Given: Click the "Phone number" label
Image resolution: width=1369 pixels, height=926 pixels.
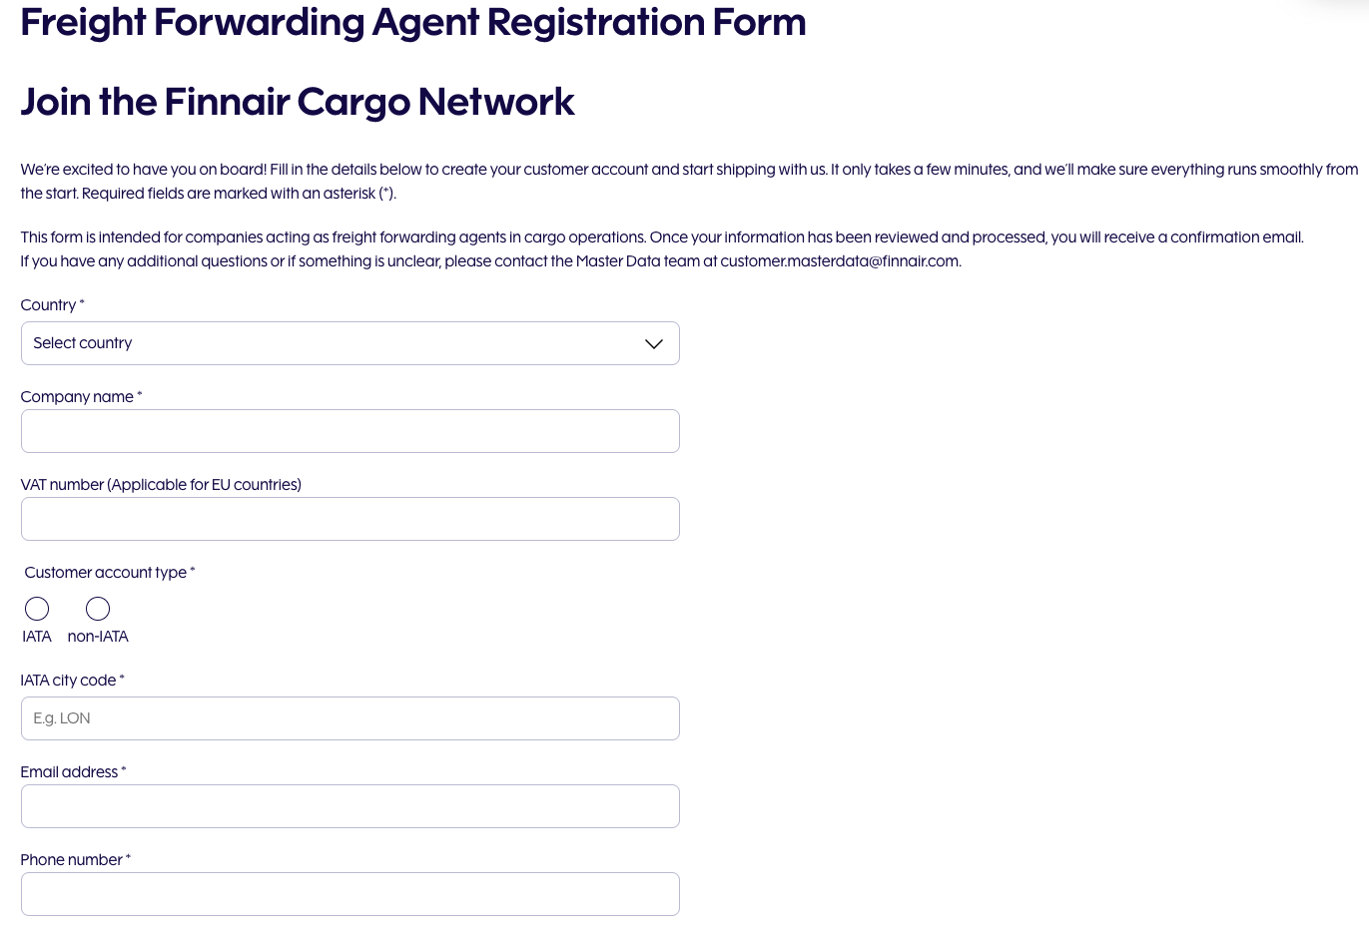Looking at the screenshot, I should coord(72,860).
